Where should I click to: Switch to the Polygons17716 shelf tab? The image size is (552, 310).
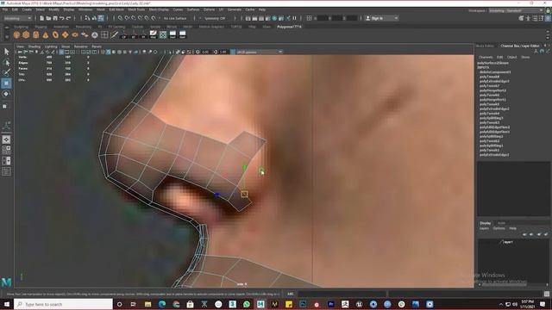289,27
